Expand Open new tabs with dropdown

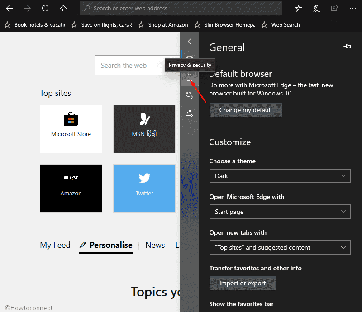point(280,247)
